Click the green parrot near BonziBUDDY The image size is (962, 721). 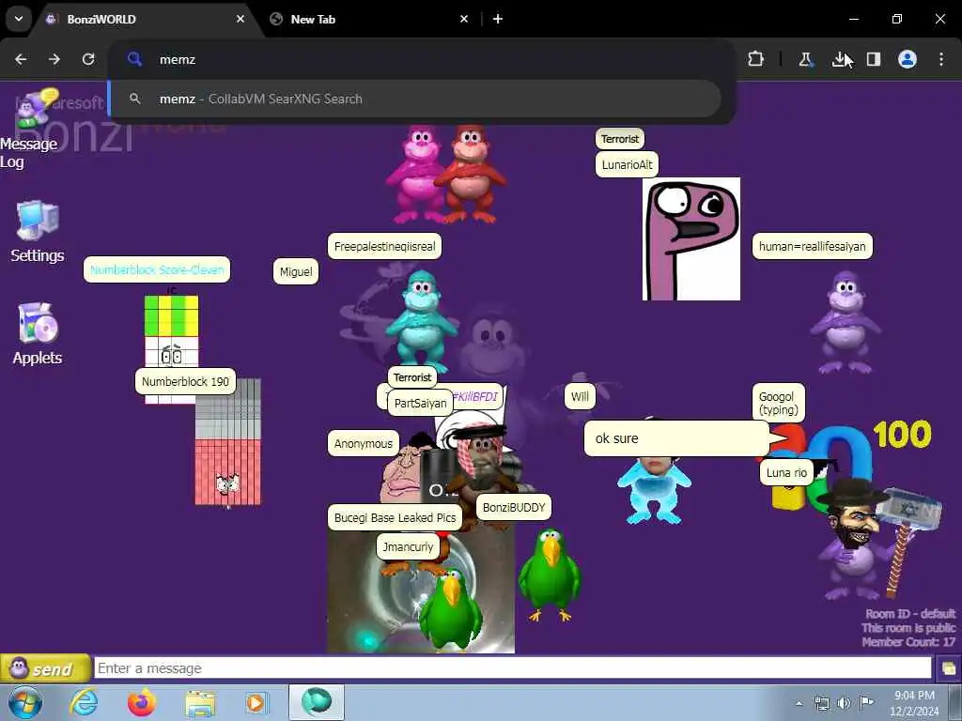[550, 575]
